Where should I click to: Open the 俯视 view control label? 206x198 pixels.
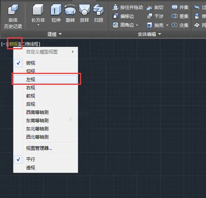click(x=14, y=44)
